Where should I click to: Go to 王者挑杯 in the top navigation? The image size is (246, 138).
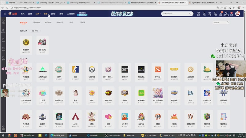71,14
